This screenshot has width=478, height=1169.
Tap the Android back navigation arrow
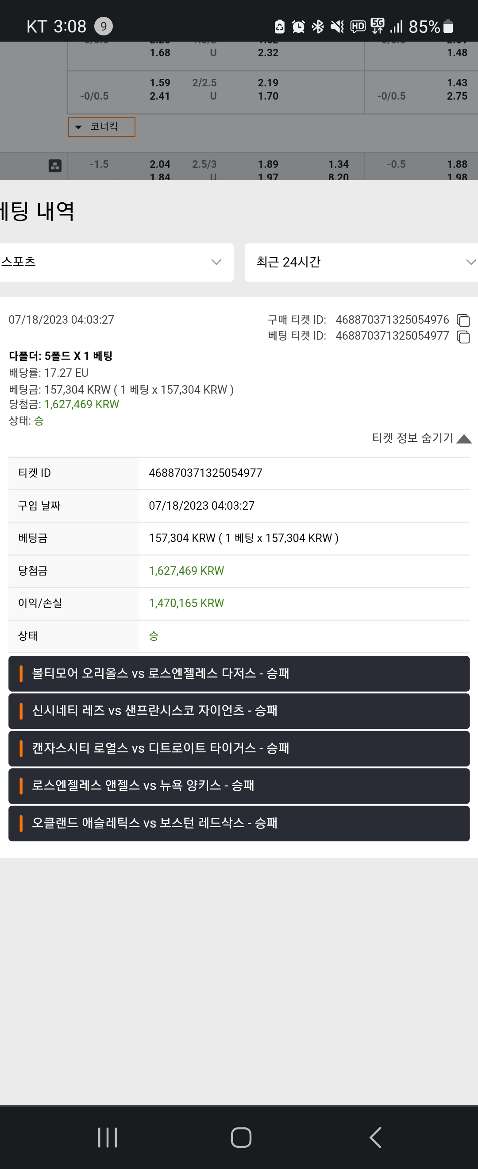point(375,1137)
